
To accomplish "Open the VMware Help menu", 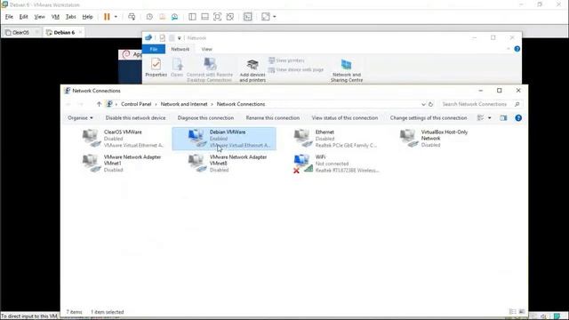I will coord(87,17).
